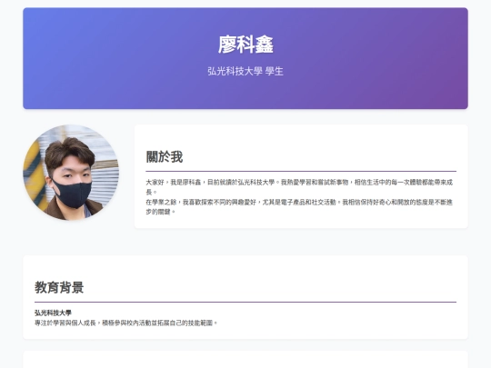Click the 教育背景 section heading
The image size is (491, 368).
pyautogui.click(x=59, y=287)
